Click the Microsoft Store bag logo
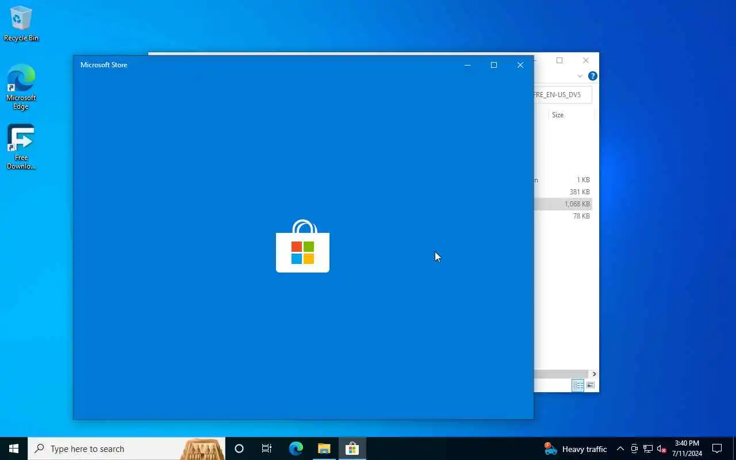This screenshot has height=460, width=736. [x=302, y=246]
